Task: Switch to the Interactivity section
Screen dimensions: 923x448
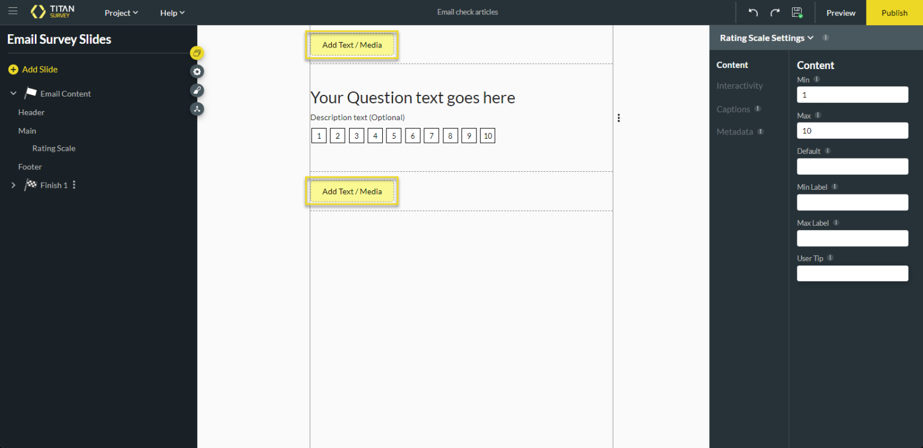Action: tap(739, 85)
